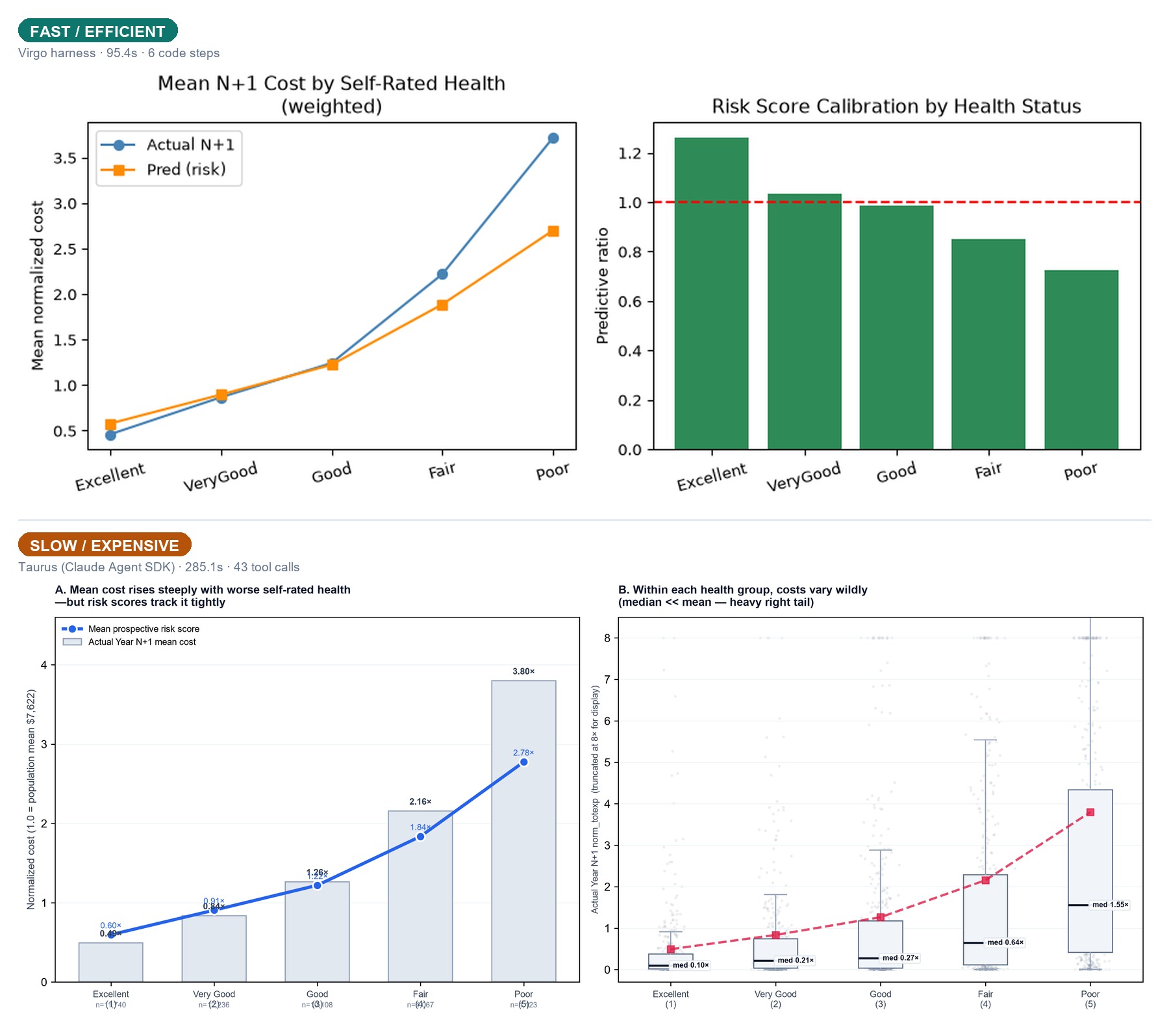Click the 'Risk Score Calibration by Health Status' title
Viewport: 1169px width, 1036px height.
tap(896, 106)
